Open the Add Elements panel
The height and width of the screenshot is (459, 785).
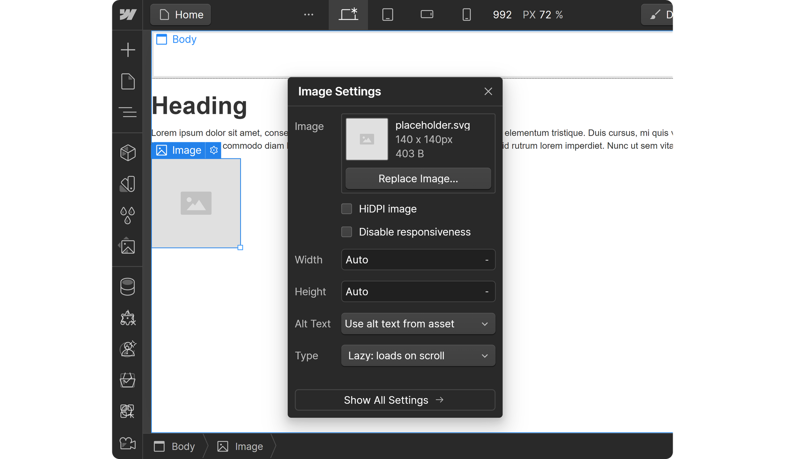pos(128,49)
